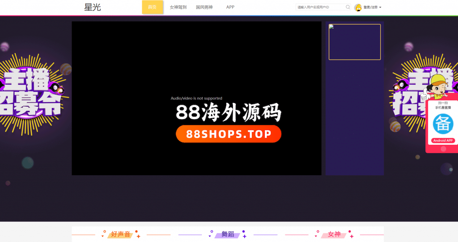The image size is (458, 242).
Task: Click the broken image thumbnail in sidebar
Action: [354, 42]
